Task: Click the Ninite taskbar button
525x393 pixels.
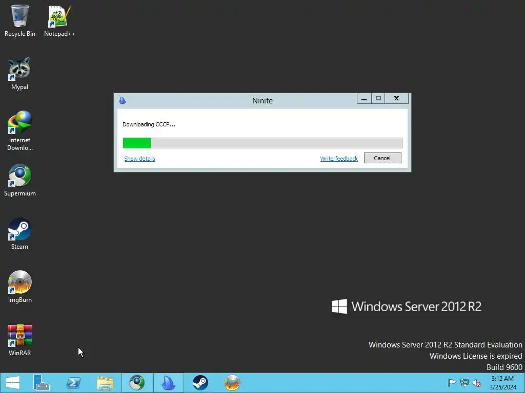Action: tap(168, 383)
